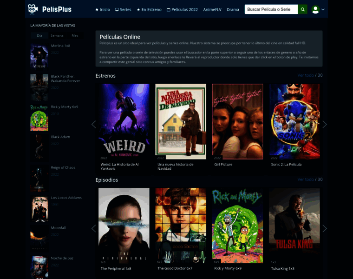
Task: Click Ver todo link for Episodios
Action: (306, 179)
